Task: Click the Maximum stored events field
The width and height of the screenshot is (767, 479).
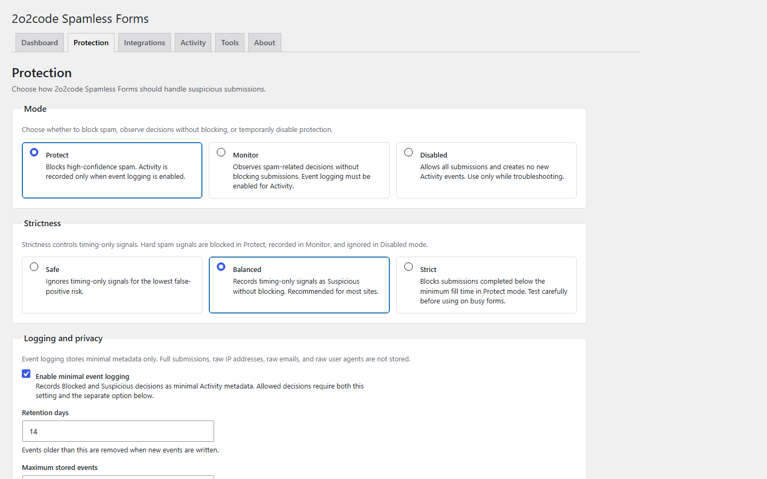Action: click(118, 477)
